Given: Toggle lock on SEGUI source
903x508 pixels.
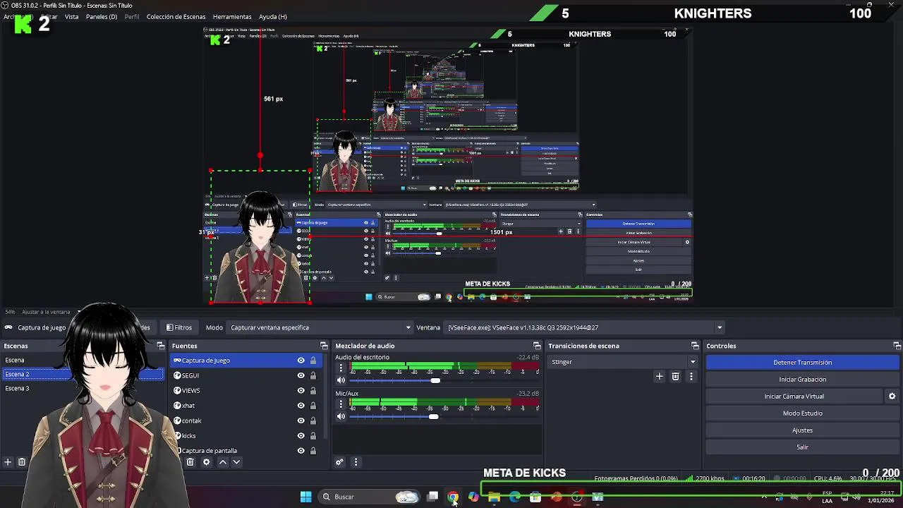Looking at the screenshot, I should pos(313,375).
